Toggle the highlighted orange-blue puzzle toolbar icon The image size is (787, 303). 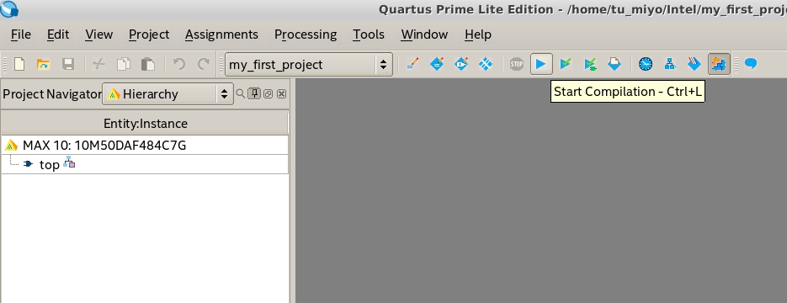click(x=719, y=64)
